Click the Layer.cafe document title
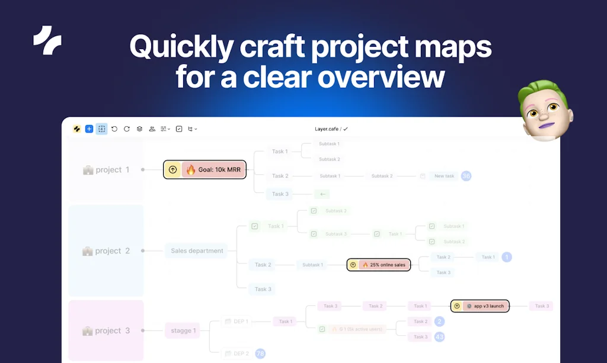Viewport: 607px width, 363px height. pyautogui.click(x=327, y=129)
